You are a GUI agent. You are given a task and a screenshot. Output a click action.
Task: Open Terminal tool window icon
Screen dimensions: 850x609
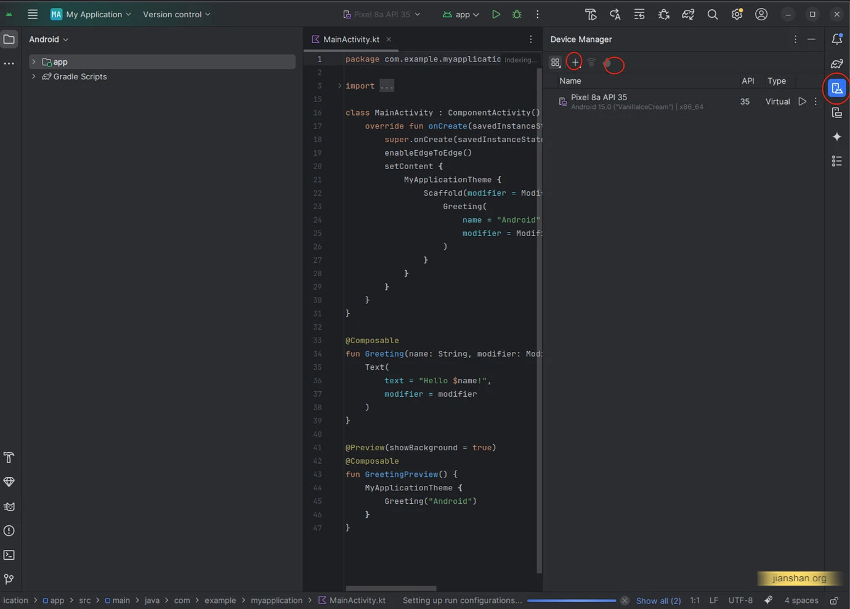(9, 555)
